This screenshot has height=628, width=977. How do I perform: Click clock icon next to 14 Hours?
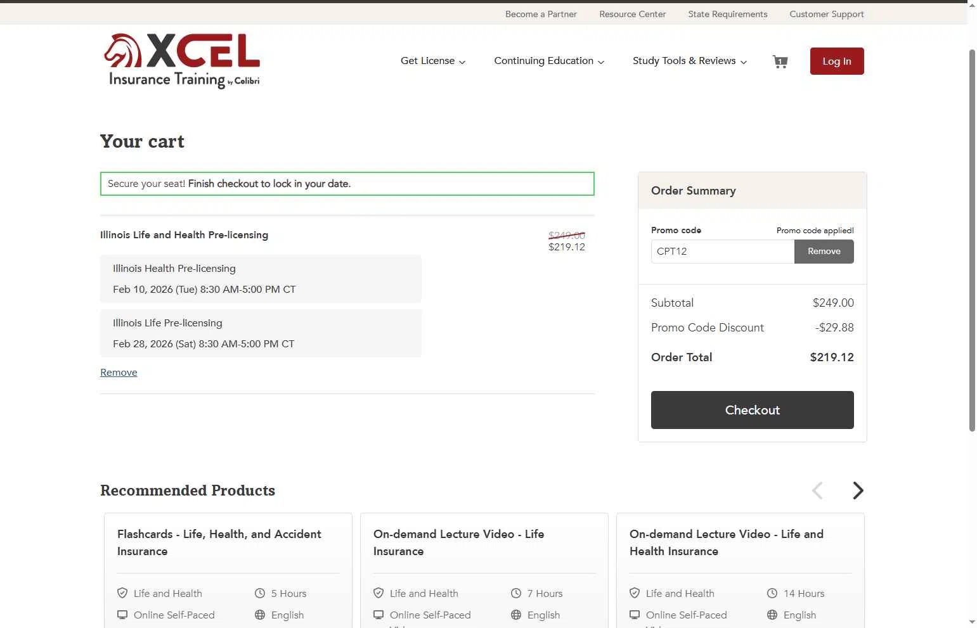(772, 593)
